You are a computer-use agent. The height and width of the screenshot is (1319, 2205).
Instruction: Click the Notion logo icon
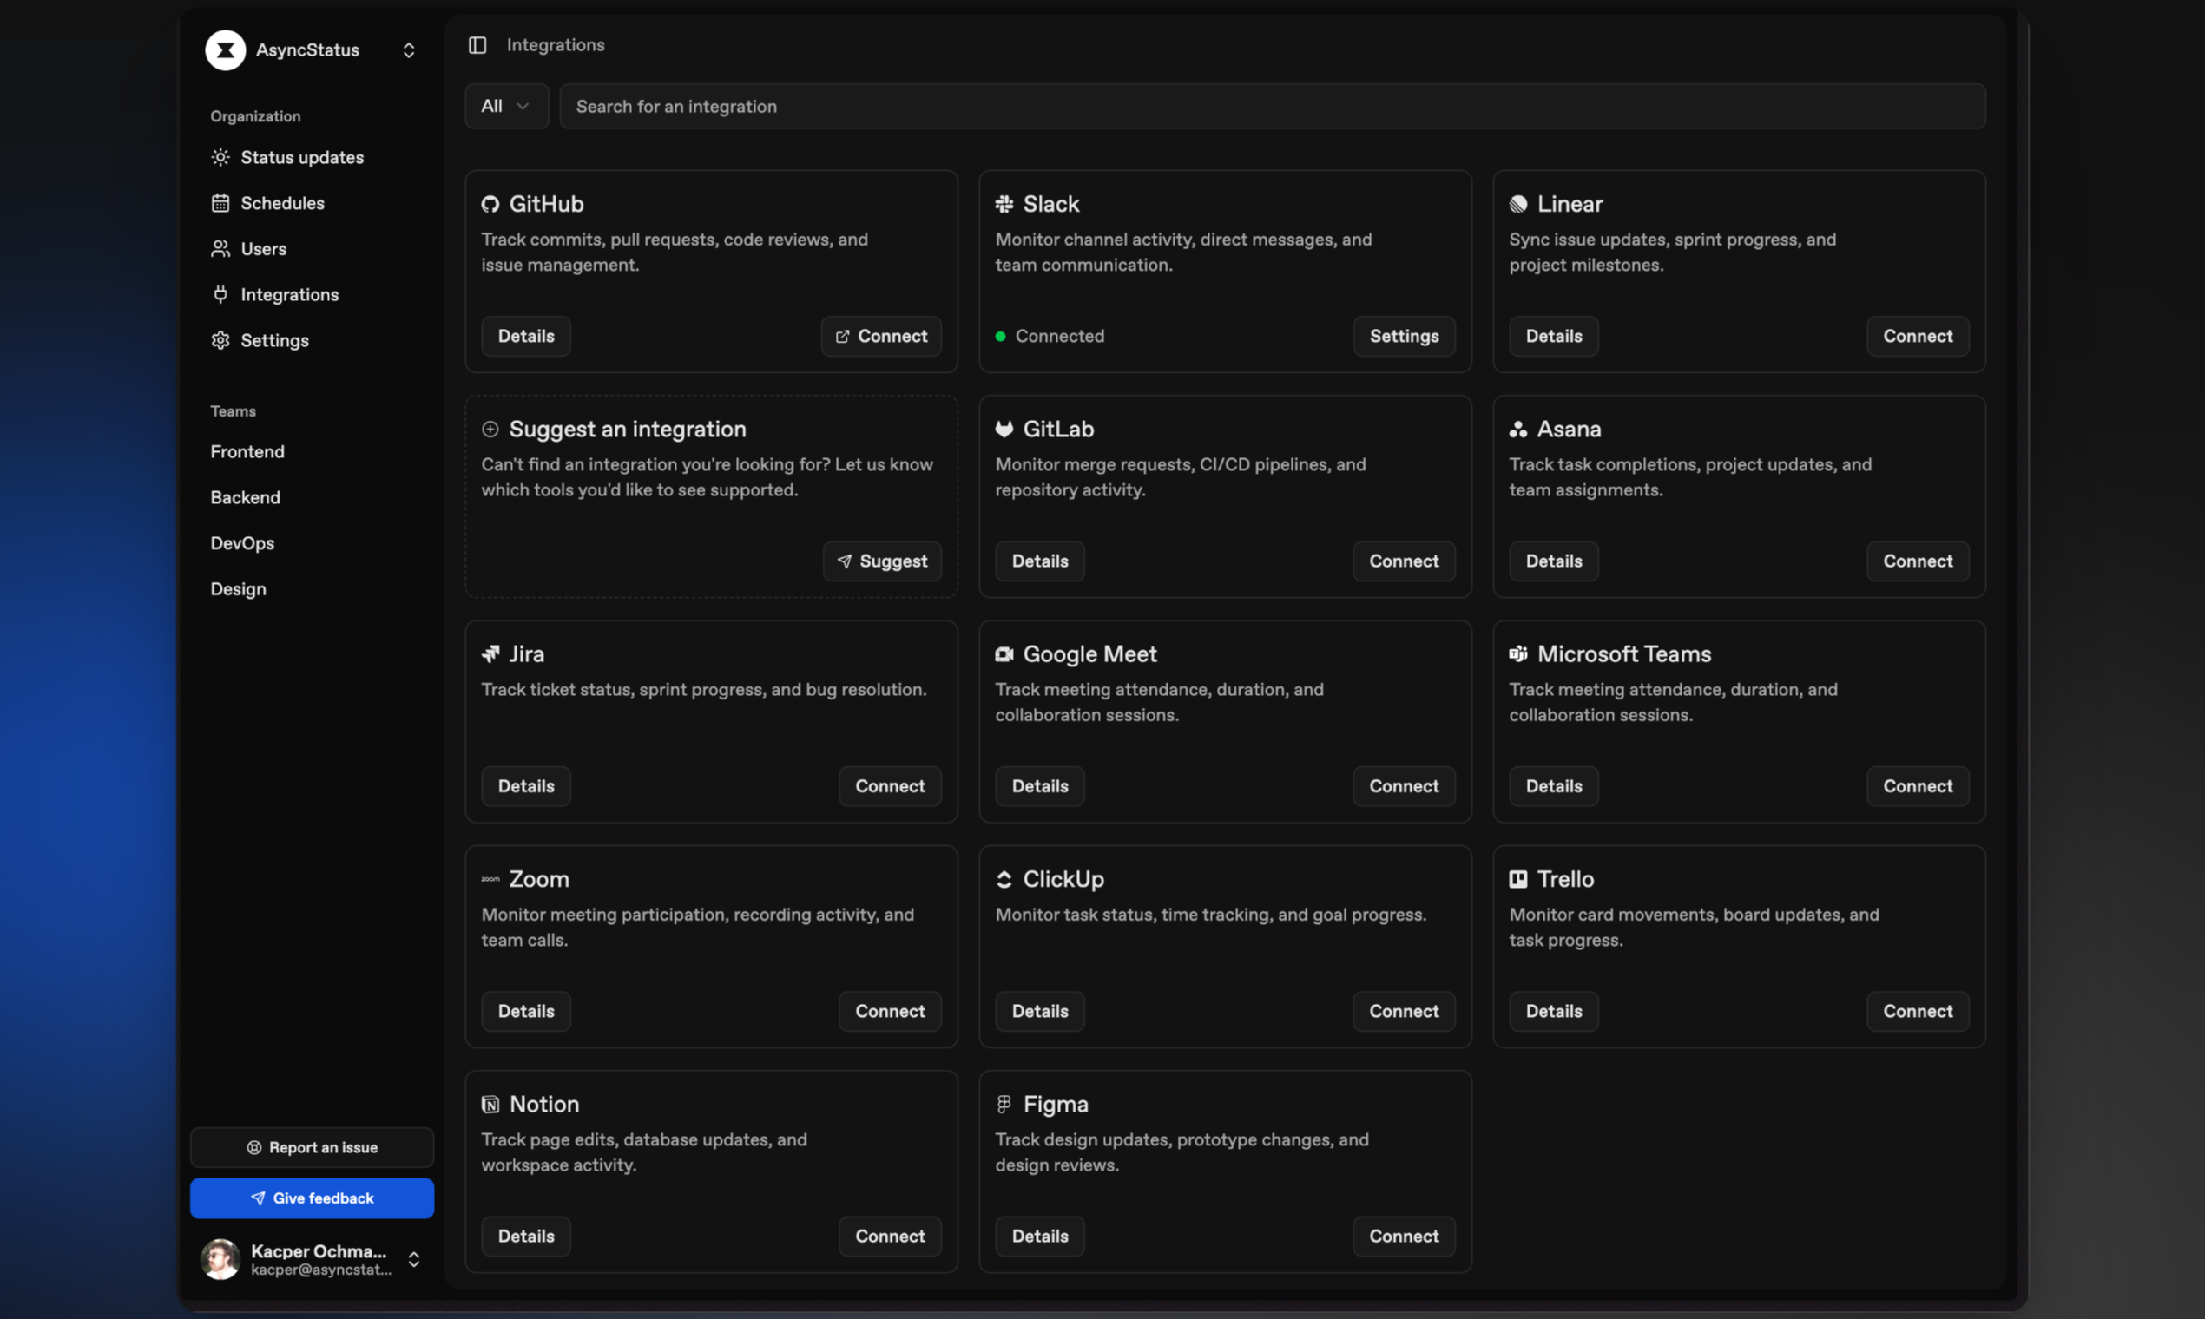tap(490, 1104)
